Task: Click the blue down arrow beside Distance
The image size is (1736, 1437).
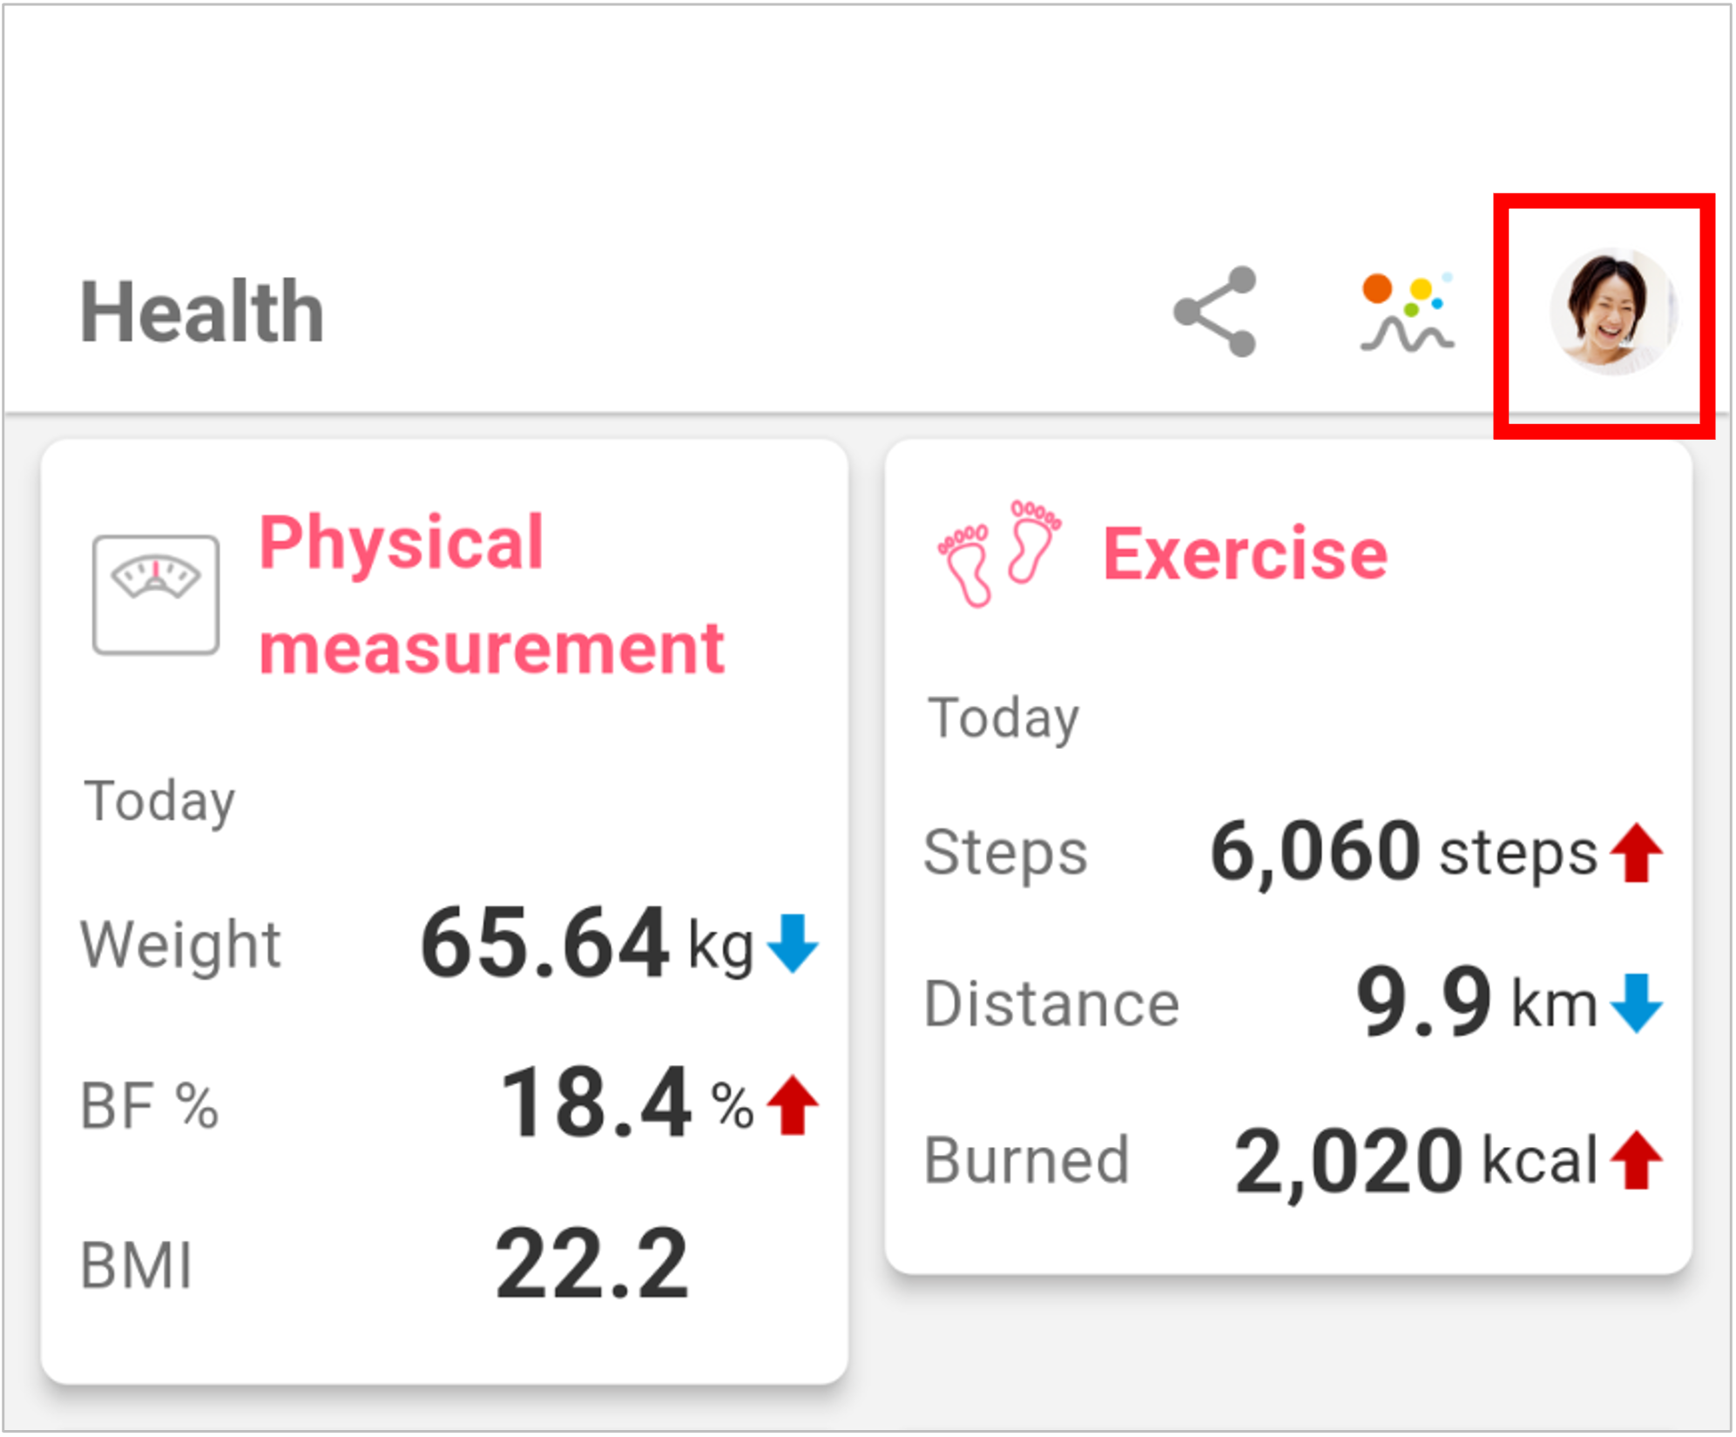Action: pyautogui.click(x=1637, y=1003)
